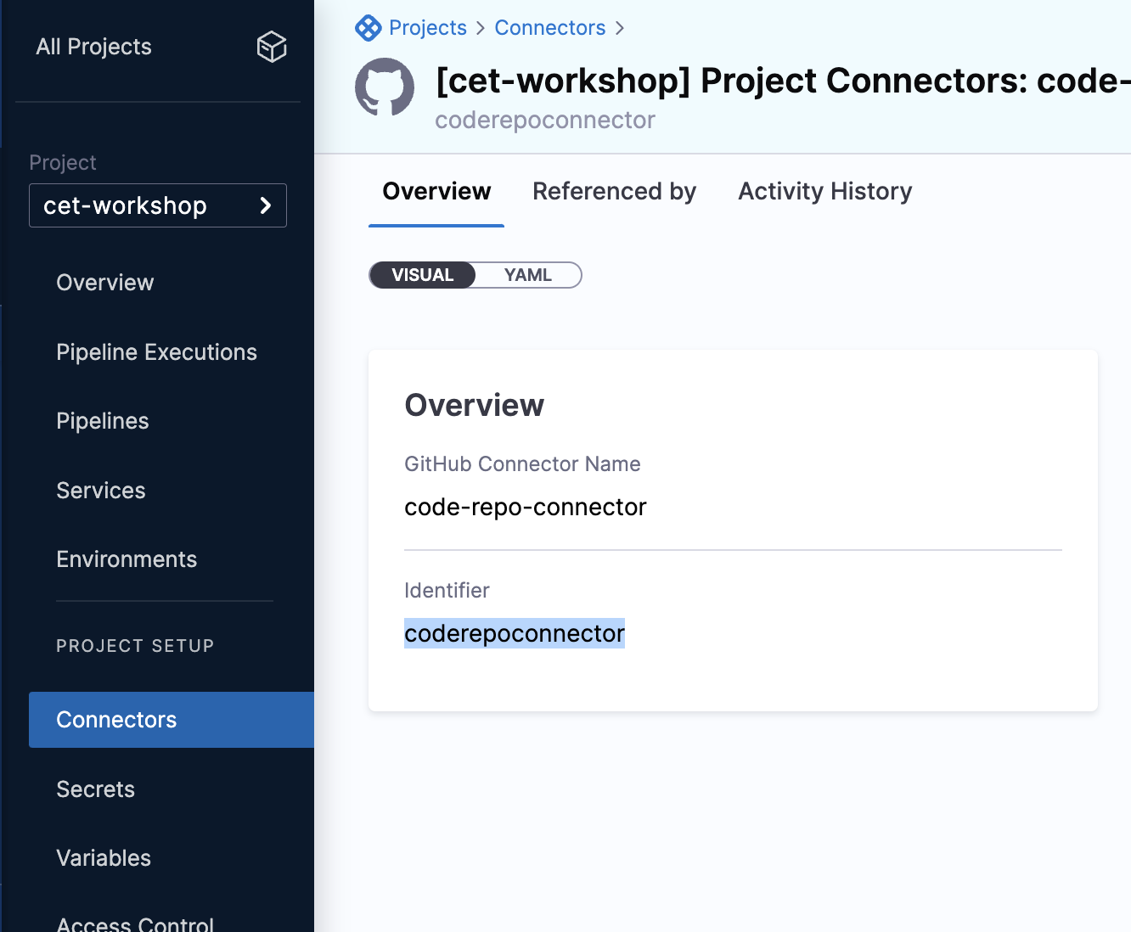Click the highlighted coderepoconnector identifier text
Viewport: 1131px width, 932px height.
(515, 634)
